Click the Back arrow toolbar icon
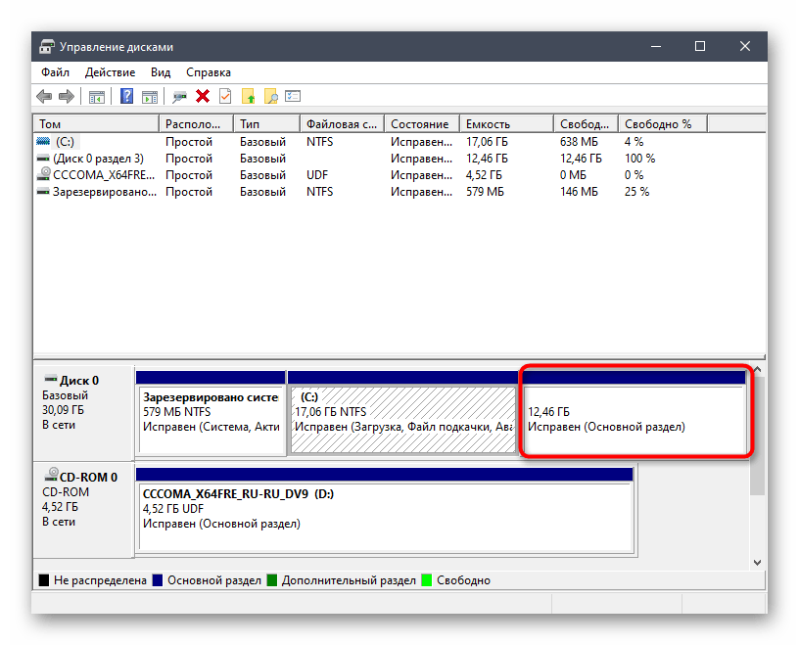This screenshot has width=799, height=645. pyautogui.click(x=44, y=96)
